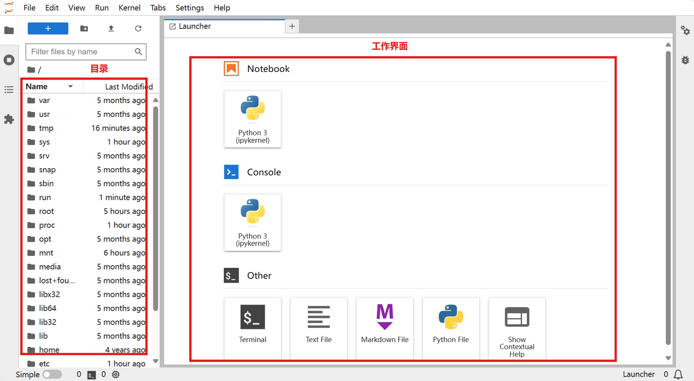This screenshot has width=694, height=381.
Task: Open the Terminal launcher icon
Action: [x=253, y=324]
